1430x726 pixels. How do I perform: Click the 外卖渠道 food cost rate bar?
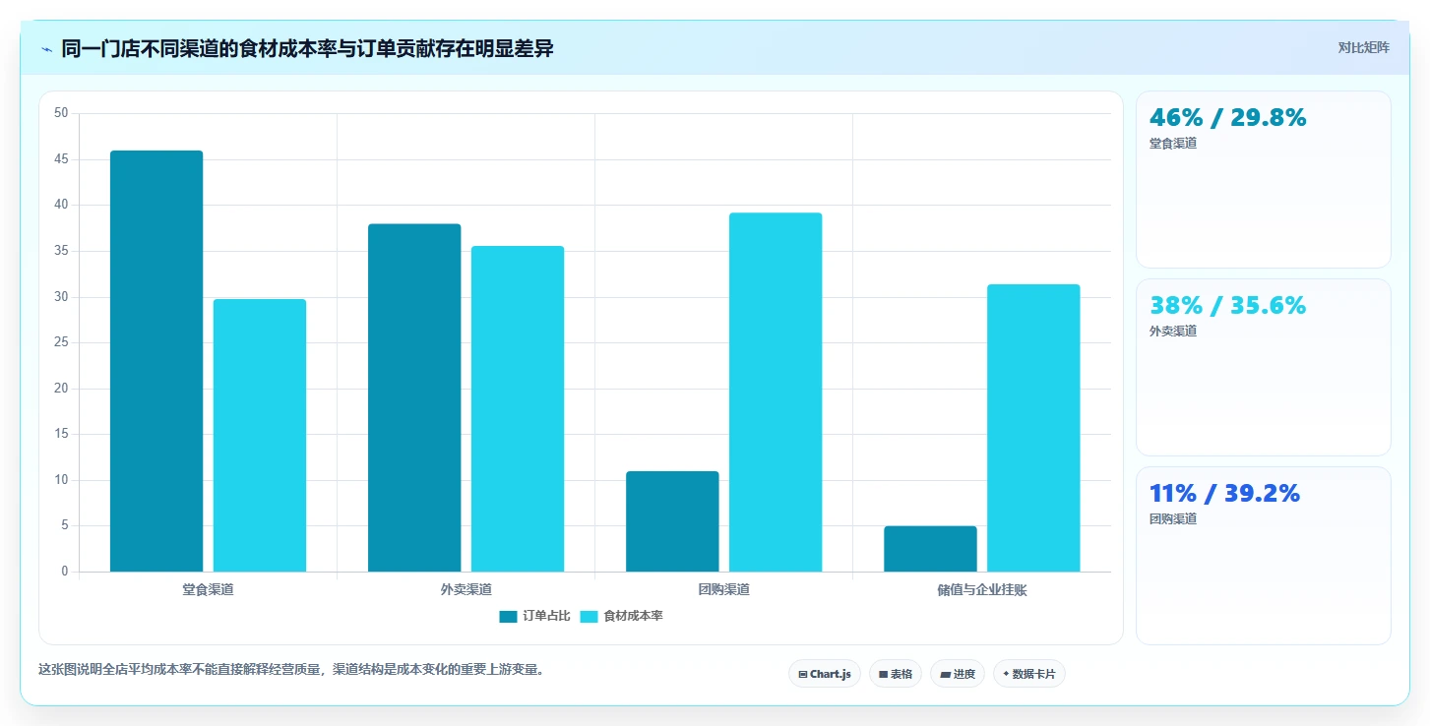pos(518,408)
